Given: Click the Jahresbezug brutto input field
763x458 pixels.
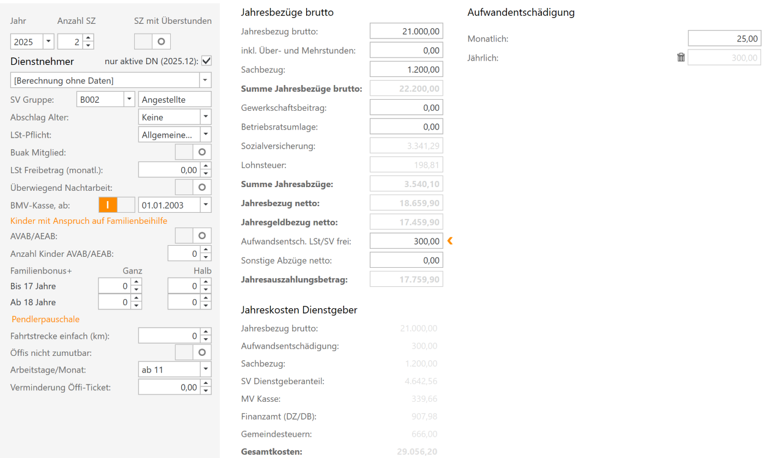Looking at the screenshot, I should pos(406,31).
